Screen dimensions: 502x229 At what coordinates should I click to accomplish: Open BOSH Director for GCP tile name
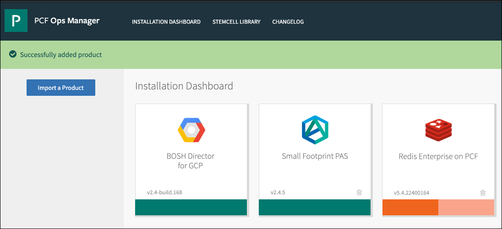[190, 161]
